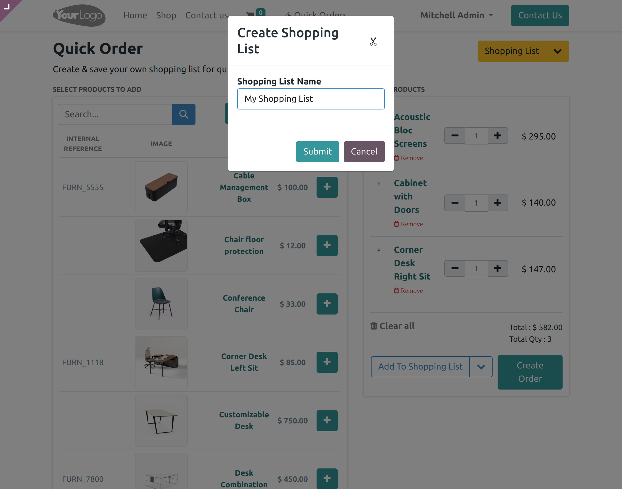Remove Cabinet with Doors from products

(408, 224)
